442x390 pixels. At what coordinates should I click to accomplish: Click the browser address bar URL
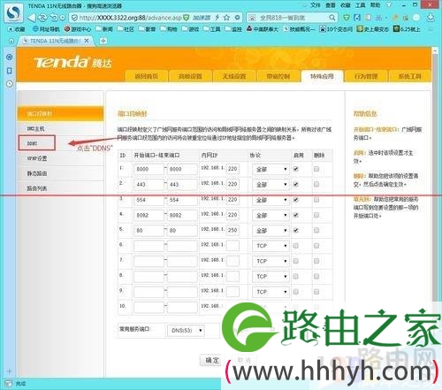tap(131, 18)
